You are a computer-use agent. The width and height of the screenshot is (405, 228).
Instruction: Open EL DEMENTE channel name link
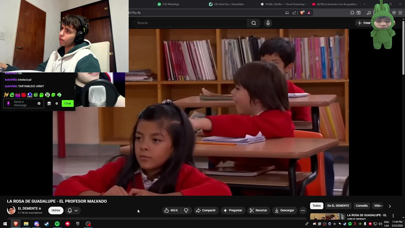coord(28,208)
